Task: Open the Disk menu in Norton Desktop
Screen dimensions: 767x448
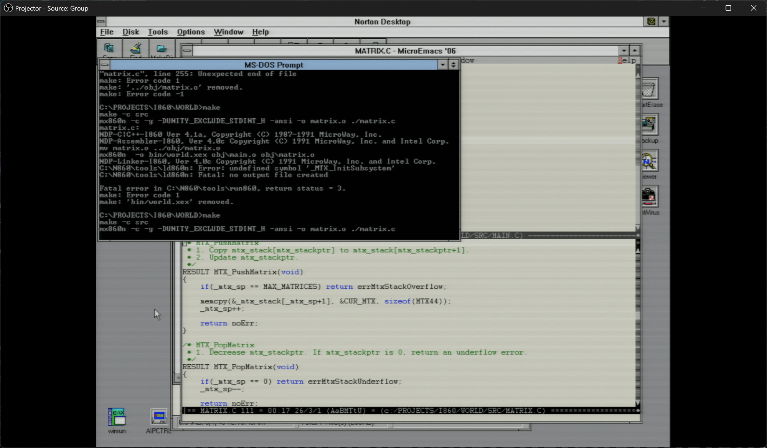Action: point(130,32)
